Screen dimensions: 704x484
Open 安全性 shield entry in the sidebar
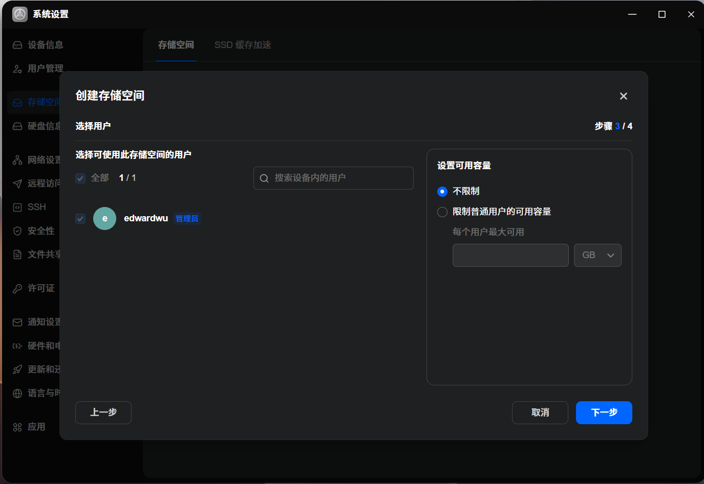point(34,231)
